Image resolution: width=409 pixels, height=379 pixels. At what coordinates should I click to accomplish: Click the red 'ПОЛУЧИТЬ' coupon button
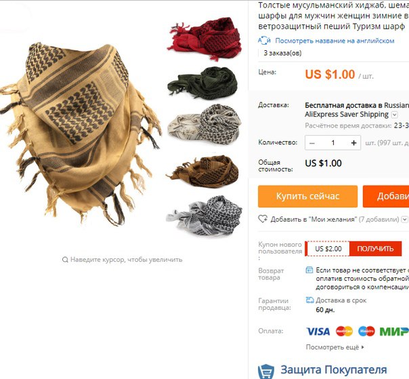(375, 249)
